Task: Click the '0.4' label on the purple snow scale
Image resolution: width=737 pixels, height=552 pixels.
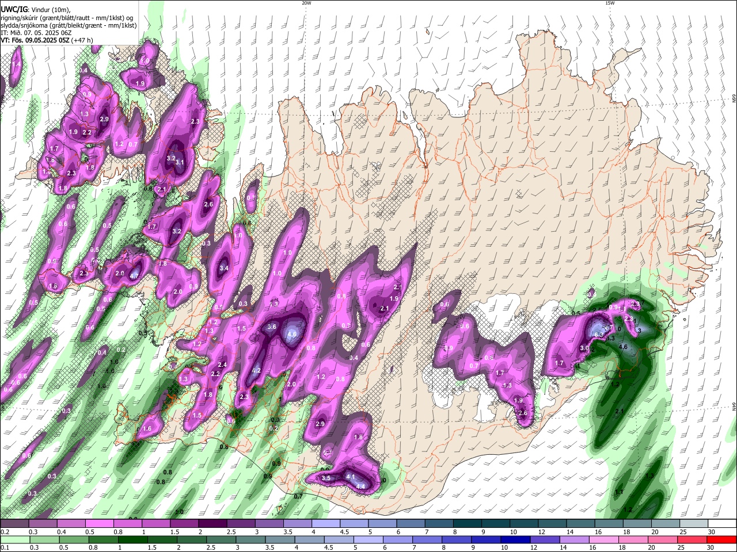Action: tap(62, 532)
